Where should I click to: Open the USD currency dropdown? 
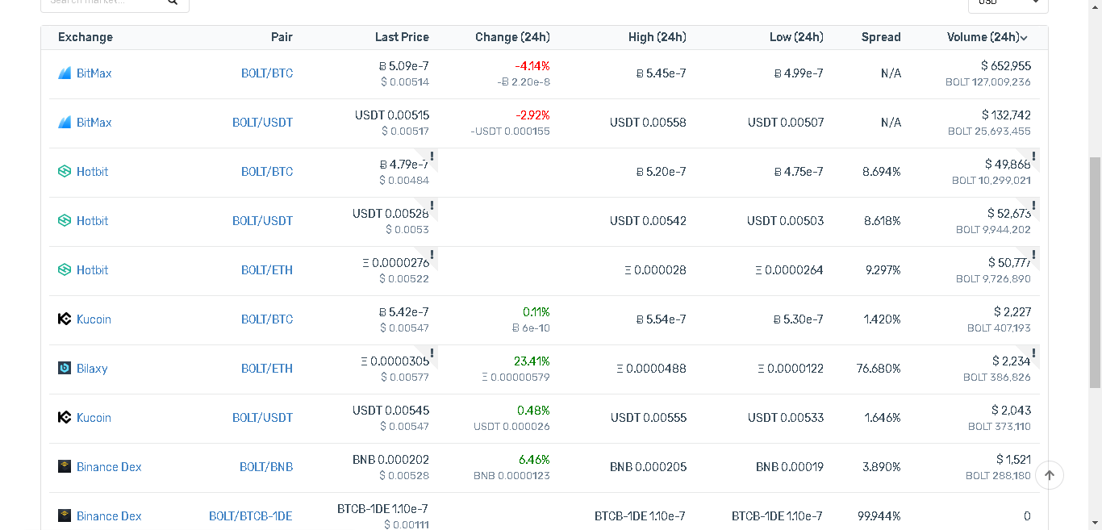[x=1008, y=3]
